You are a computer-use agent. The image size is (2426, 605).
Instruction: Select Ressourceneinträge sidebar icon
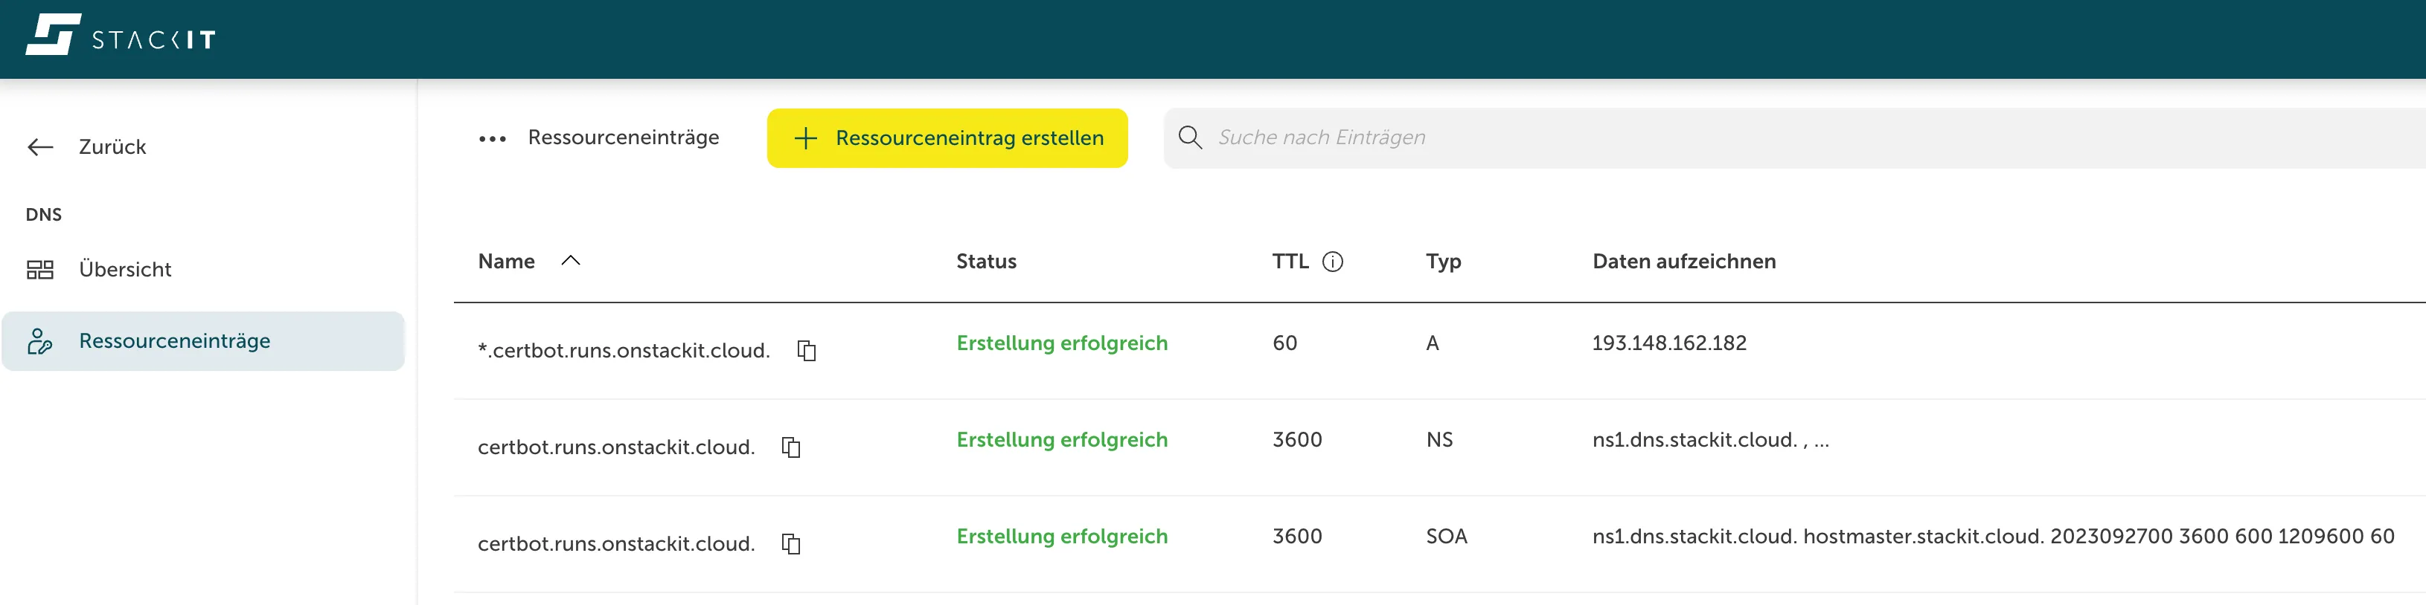(39, 340)
